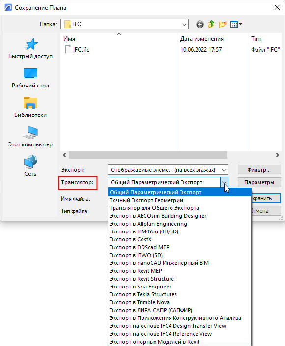Click the Файл "IFC" type cell
285x346 pixels.
click(x=265, y=50)
